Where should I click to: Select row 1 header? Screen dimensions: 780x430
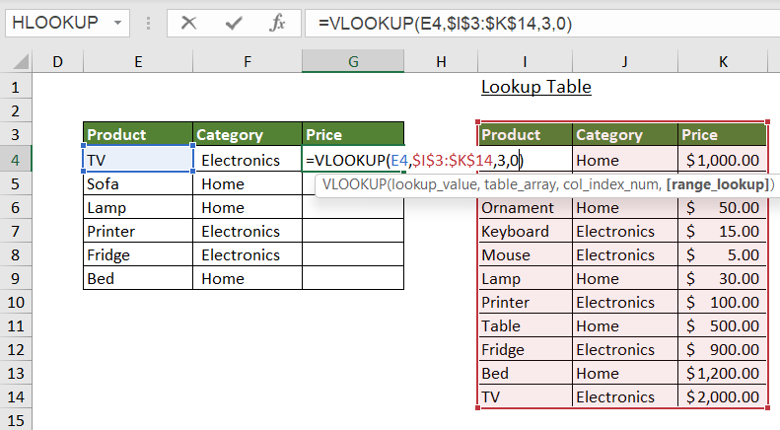click(x=16, y=87)
